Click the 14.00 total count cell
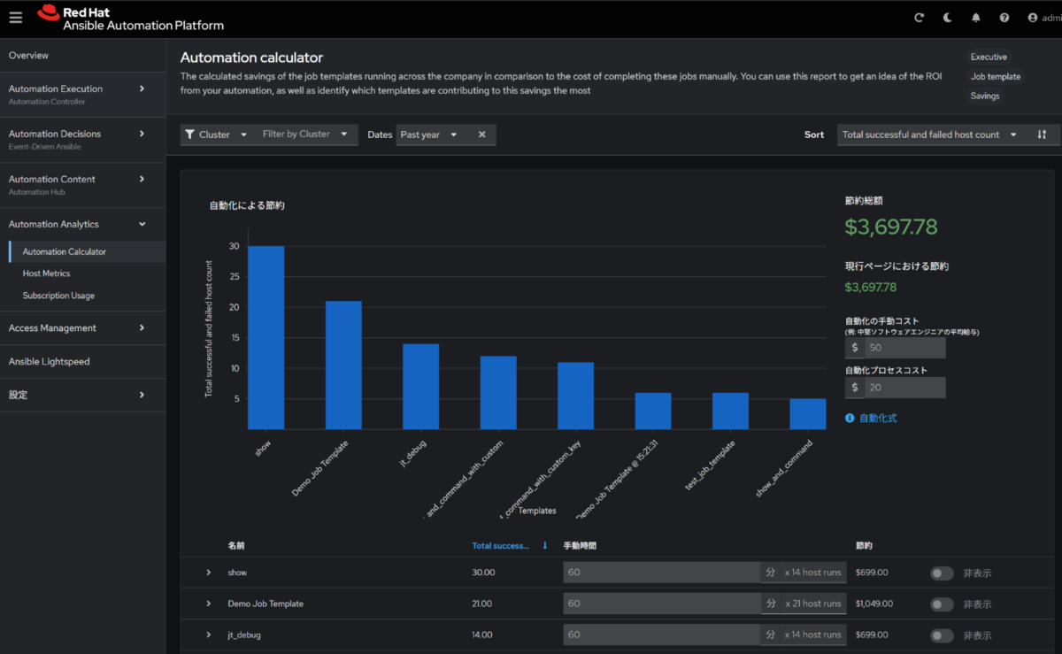The width and height of the screenshot is (1062, 654). click(x=483, y=635)
